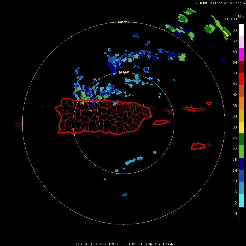Screen dimensions: 246x246
Task: Click the 42 legend value
Action: [235, 95]
